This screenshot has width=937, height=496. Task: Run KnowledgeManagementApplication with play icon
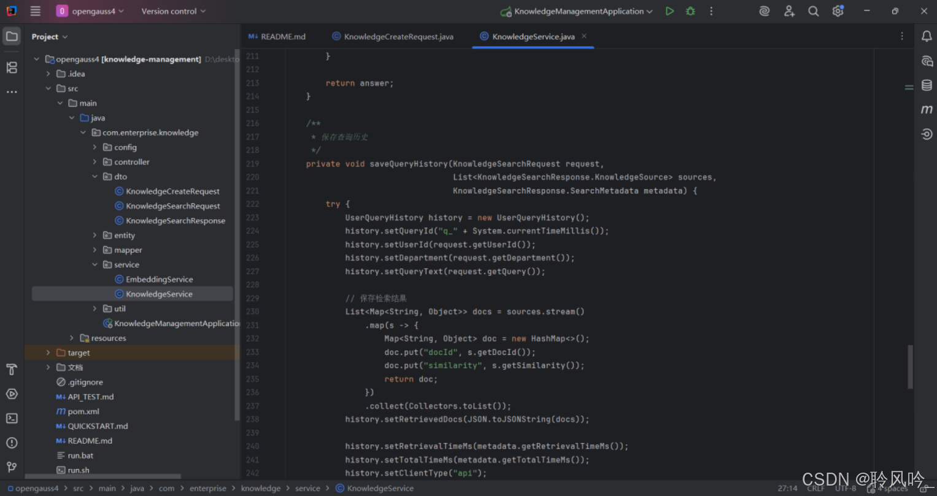click(669, 11)
